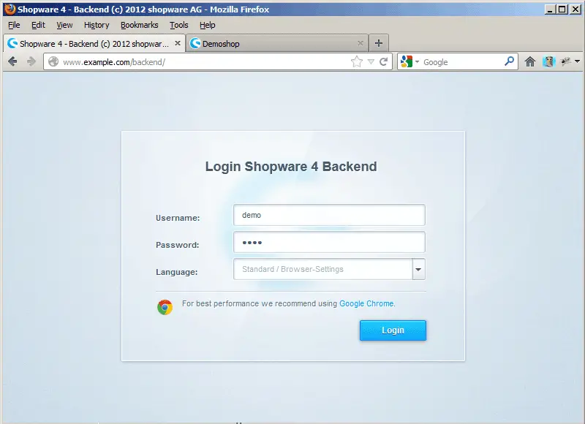
Task: Focus the Username field
Action: (329, 215)
